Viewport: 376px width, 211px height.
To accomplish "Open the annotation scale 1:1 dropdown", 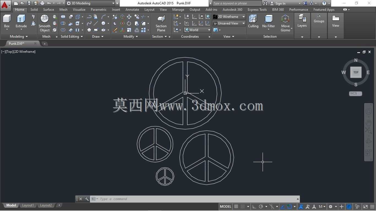I will (x=322, y=207).
